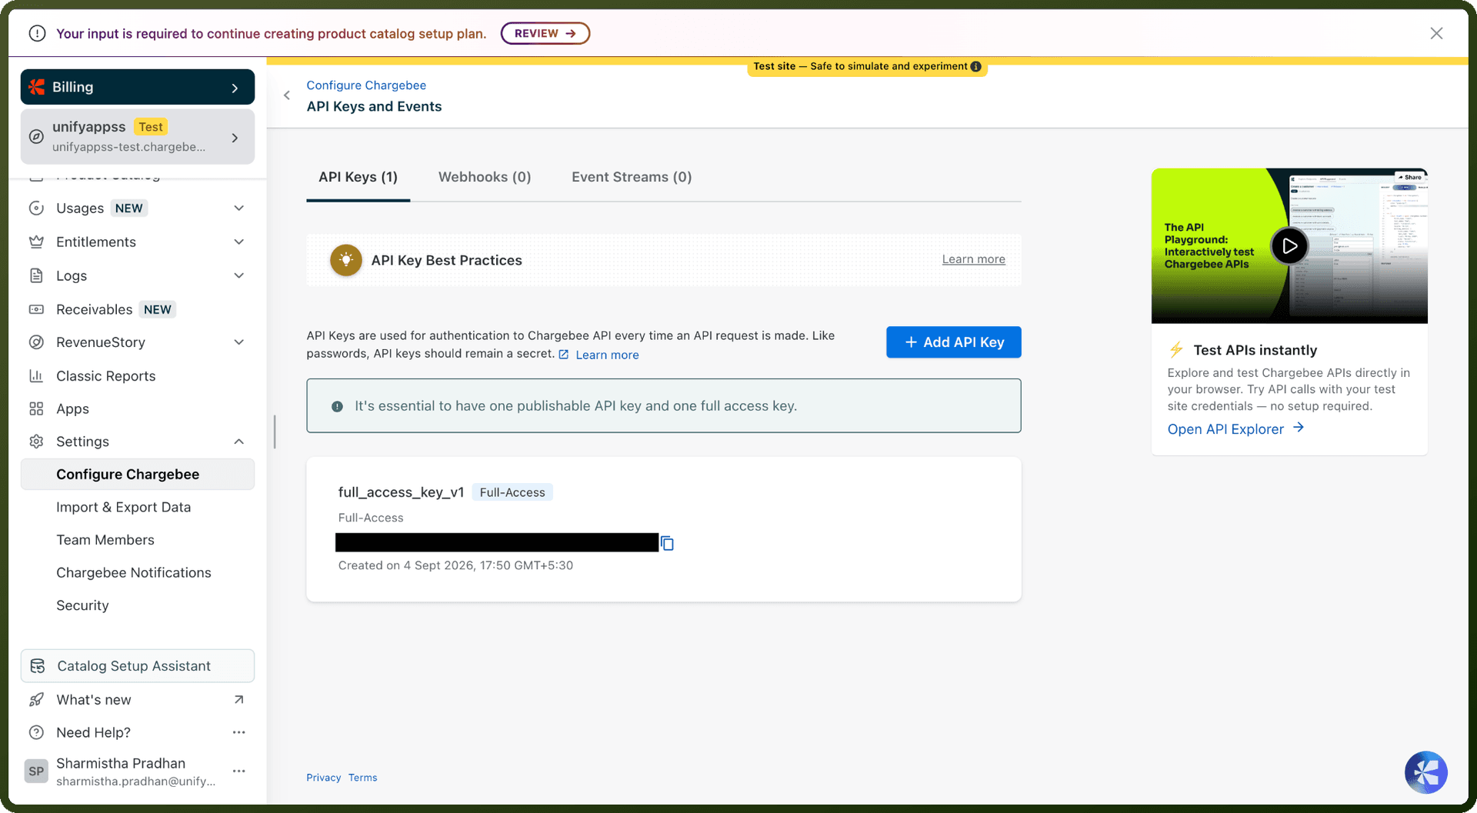1477x813 pixels.
Task: Switch to the Webhooks tab
Action: [x=485, y=178]
